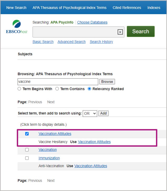Open the OR boolean operator dropdown
This screenshot has height=191, width=167.
click(90, 114)
